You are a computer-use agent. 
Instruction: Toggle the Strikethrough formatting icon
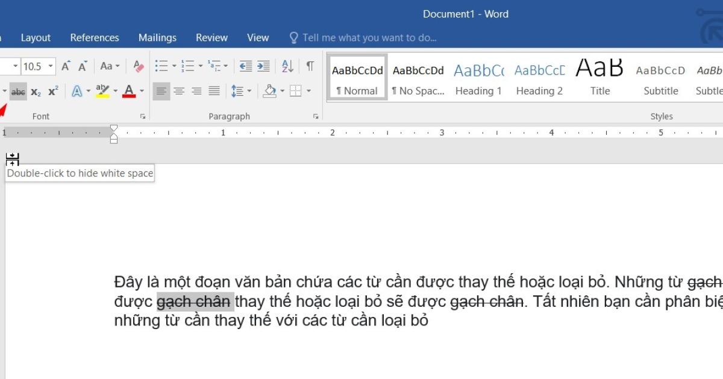click(19, 92)
